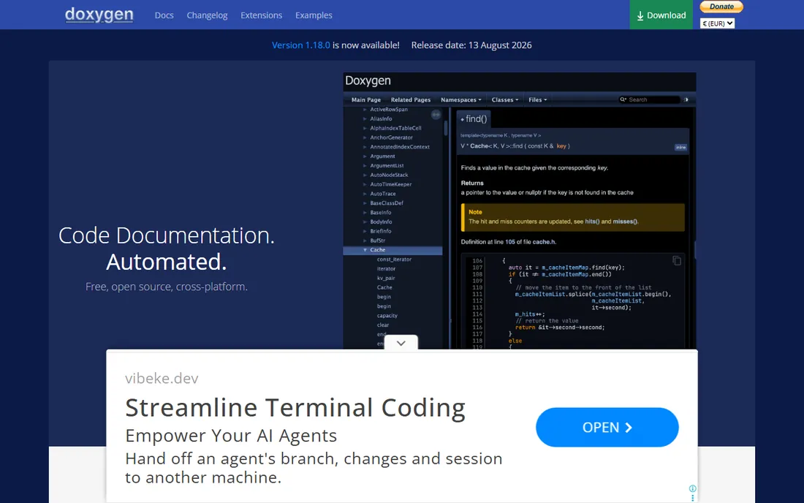The height and width of the screenshot is (503, 804).
Task: Click the Streamline Terminal Coding headline
Action: click(x=295, y=408)
